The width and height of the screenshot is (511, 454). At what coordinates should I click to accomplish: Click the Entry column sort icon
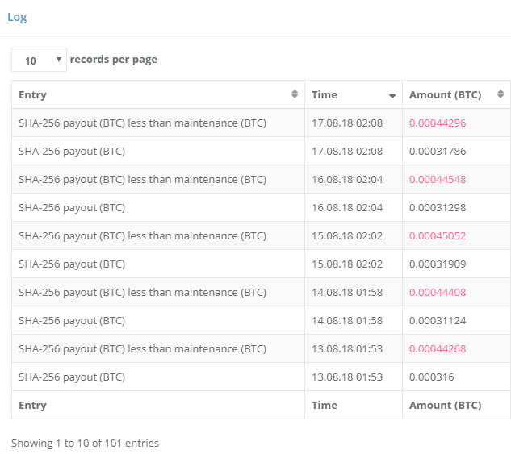pyautogui.click(x=295, y=94)
